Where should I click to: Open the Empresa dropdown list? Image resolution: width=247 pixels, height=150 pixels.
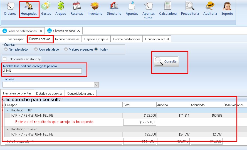point(97,85)
